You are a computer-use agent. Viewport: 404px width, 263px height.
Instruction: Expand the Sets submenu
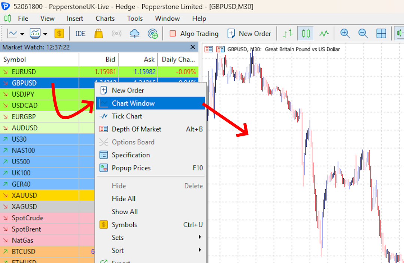(x=151, y=238)
